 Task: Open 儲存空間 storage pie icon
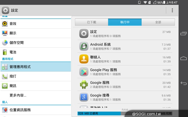[5, 43]
